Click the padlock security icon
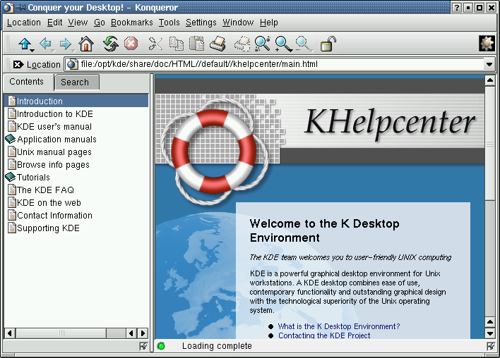500x358 pixels. pyautogui.click(x=328, y=44)
